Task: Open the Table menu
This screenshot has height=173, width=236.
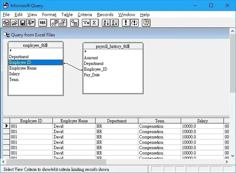Action: [67, 15]
